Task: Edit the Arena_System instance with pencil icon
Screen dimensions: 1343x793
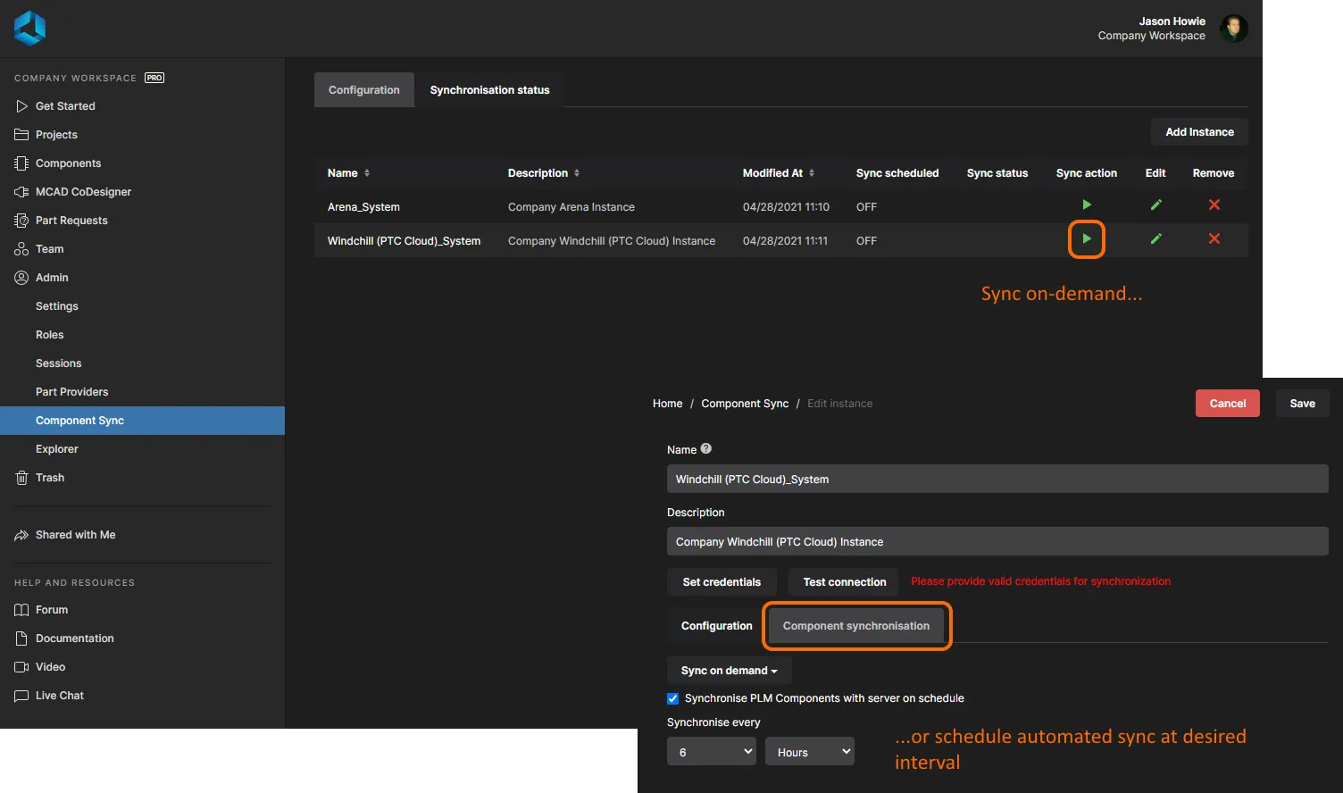Action: [1155, 205]
